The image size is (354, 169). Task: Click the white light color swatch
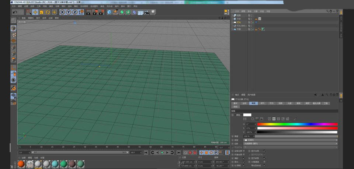click(x=247, y=115)
